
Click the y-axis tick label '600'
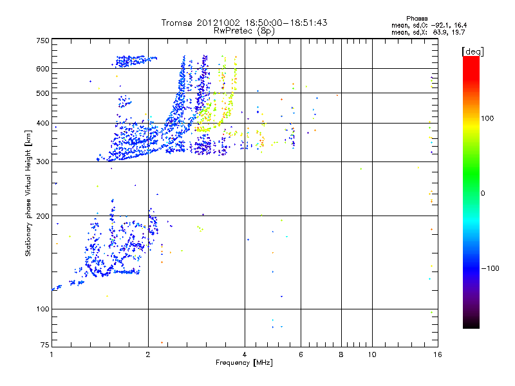pos(42,69)
